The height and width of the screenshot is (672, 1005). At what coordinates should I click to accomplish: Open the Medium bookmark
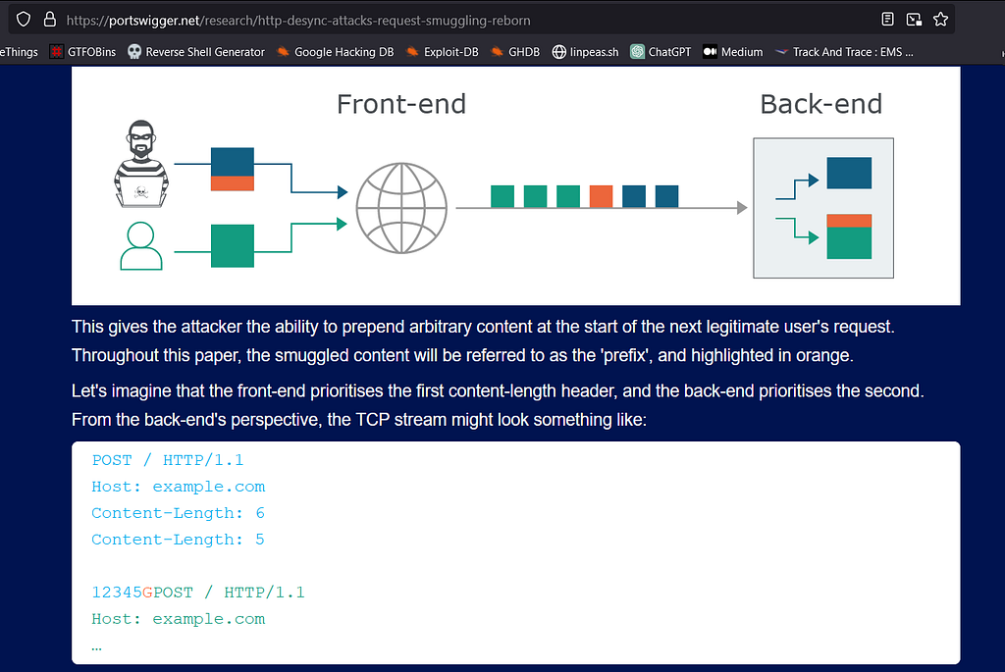(733, 52)
